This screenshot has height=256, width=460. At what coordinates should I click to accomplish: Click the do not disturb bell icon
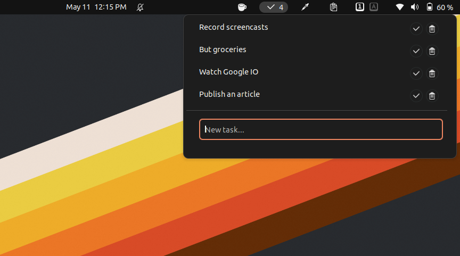(140, 7)
